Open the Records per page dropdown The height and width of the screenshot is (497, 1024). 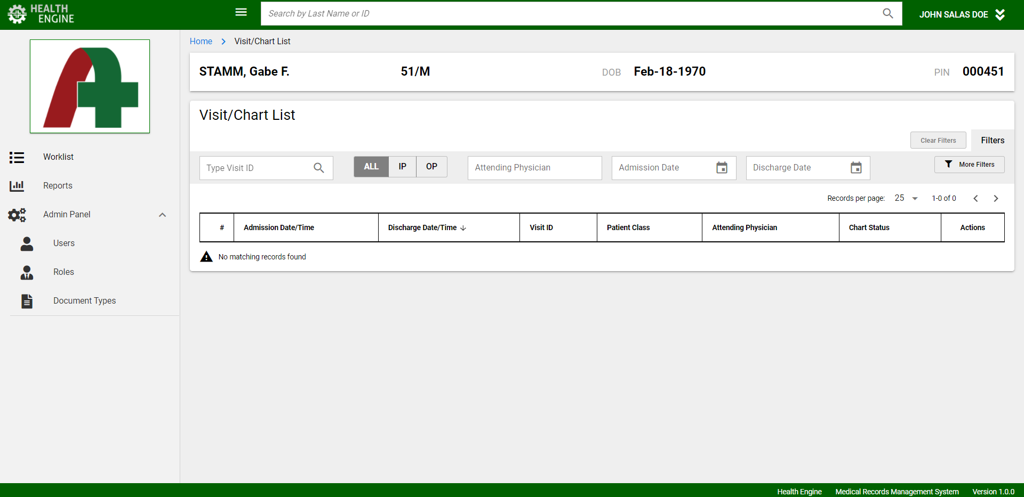(906, 198)
